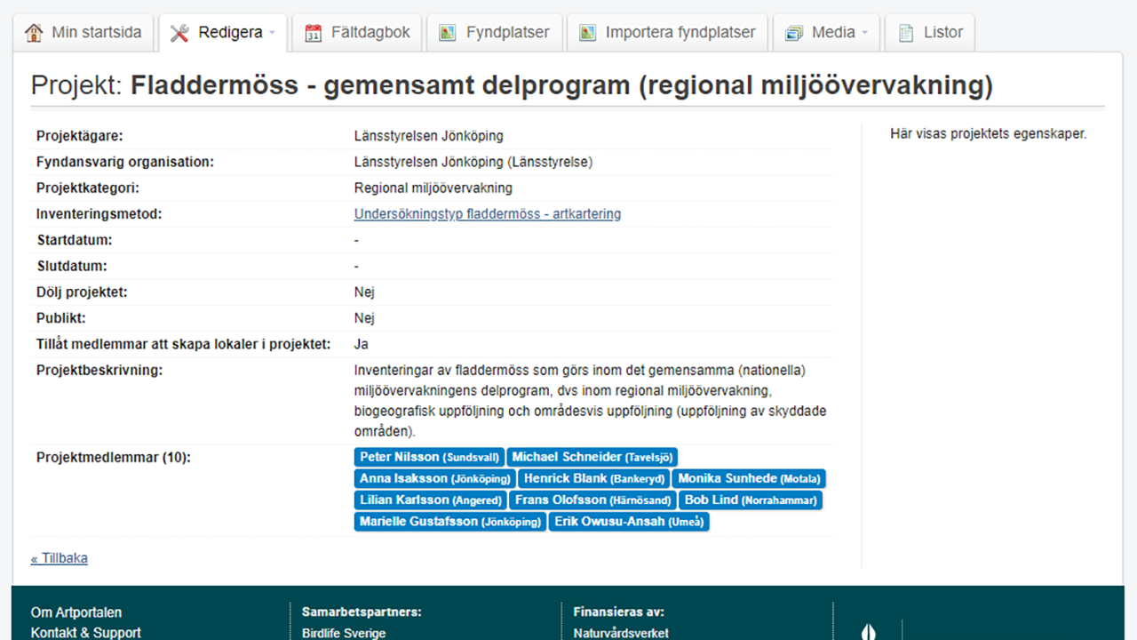
Task: Click the Media tab's image icon
Action: pos(793,31)
